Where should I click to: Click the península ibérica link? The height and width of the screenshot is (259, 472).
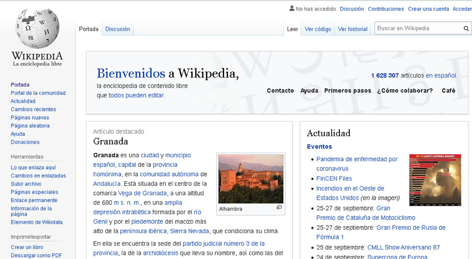click(143, 231)
